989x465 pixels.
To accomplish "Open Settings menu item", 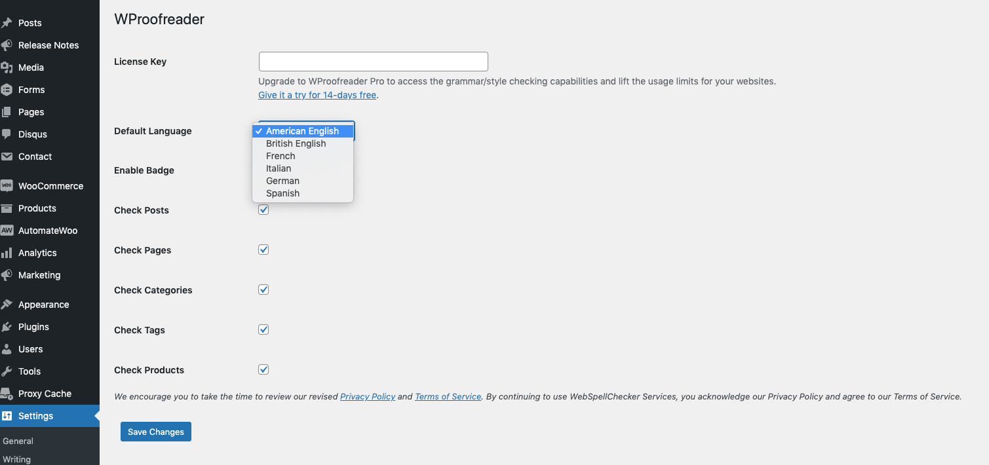I will (50, 416).
